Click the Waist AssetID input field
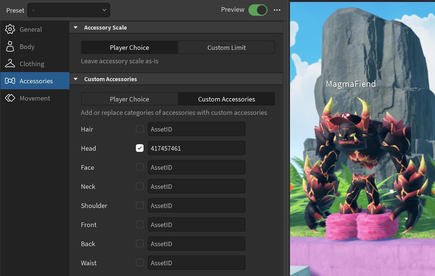Viewport: 435px width, 276px height. coord(197,263)
